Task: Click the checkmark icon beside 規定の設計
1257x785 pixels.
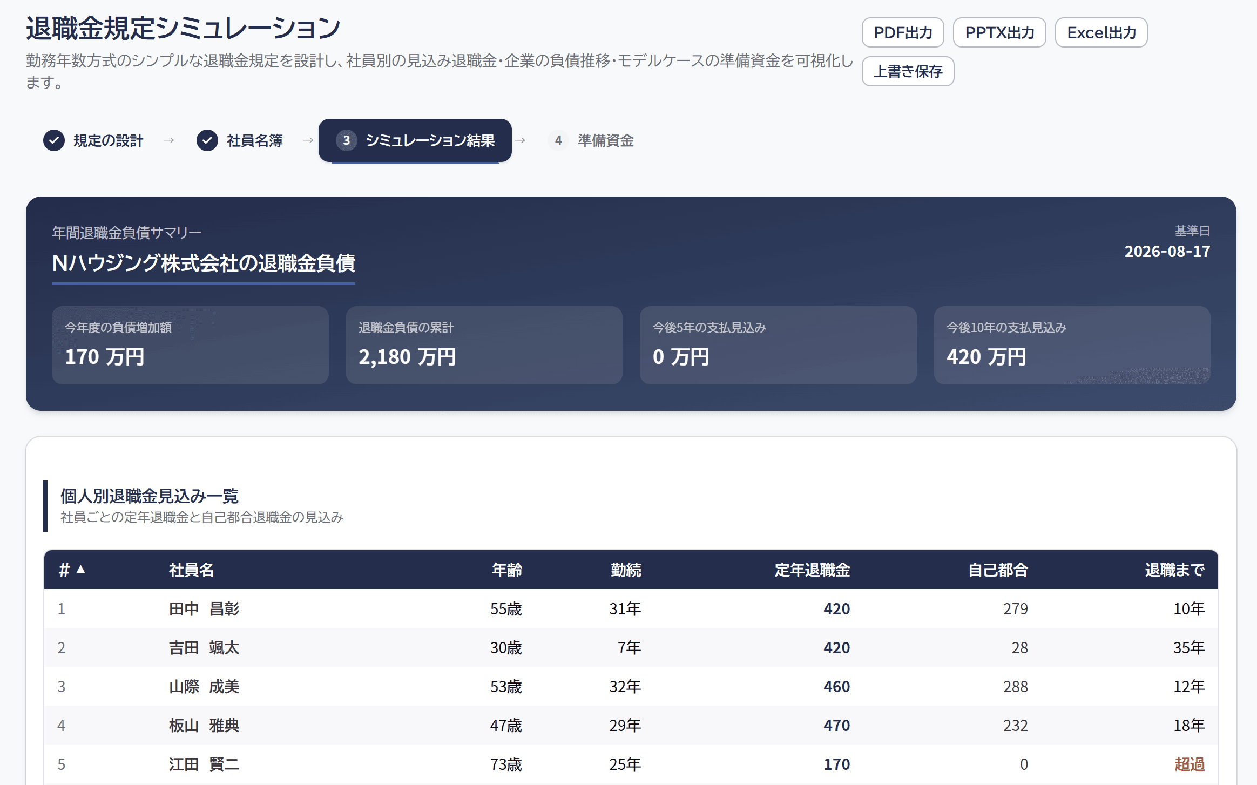Action: 54,140
